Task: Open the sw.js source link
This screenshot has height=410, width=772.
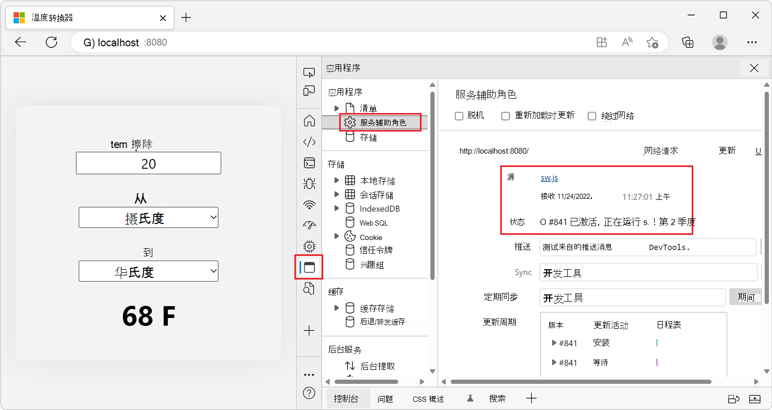Action: [x=549, y=178]
